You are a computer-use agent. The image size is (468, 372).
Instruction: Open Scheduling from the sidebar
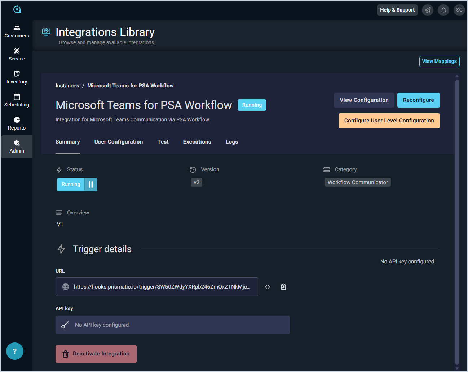pyautogui.click(x=17, y=100)
